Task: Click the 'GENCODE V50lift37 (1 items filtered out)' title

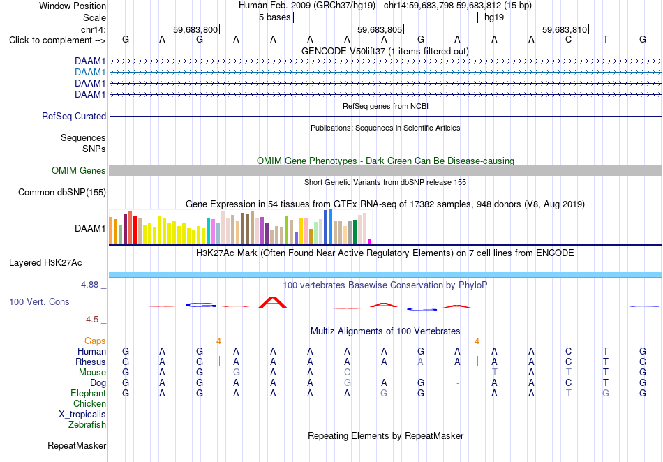Action: [385, 52]
